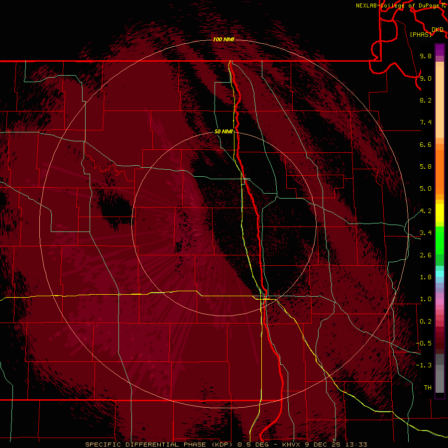Click the 9.0 value on the color scale
448x448 pixels.
(426, 78)
